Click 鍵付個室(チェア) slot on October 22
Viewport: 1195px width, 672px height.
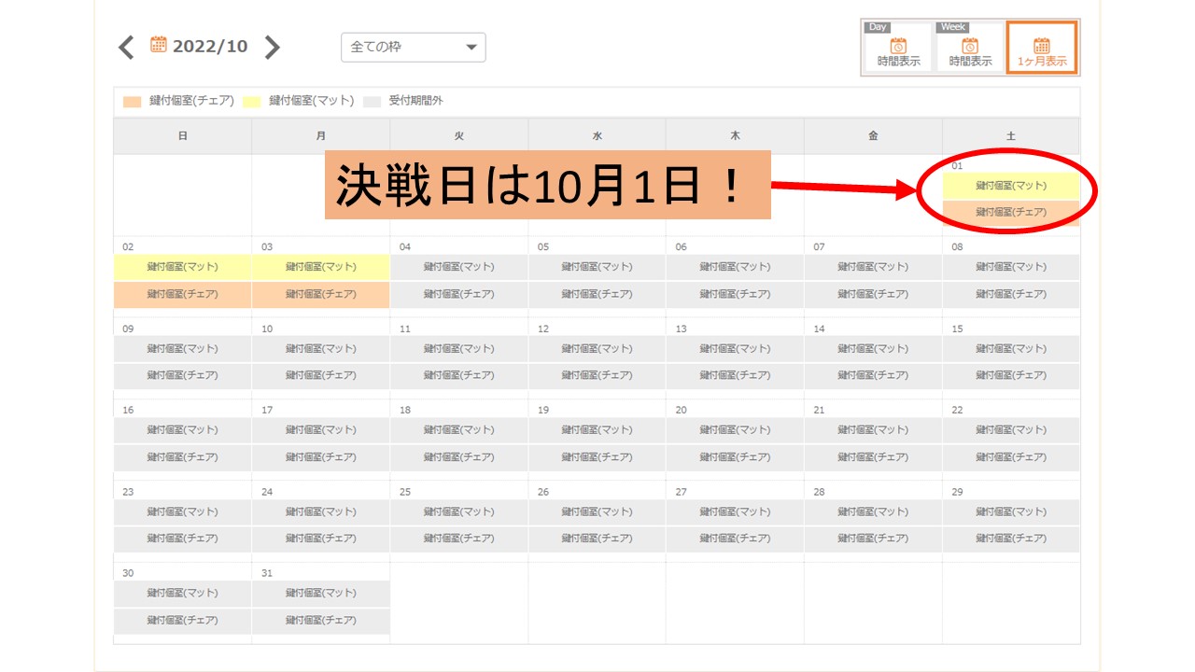[x=1011, y=457]
